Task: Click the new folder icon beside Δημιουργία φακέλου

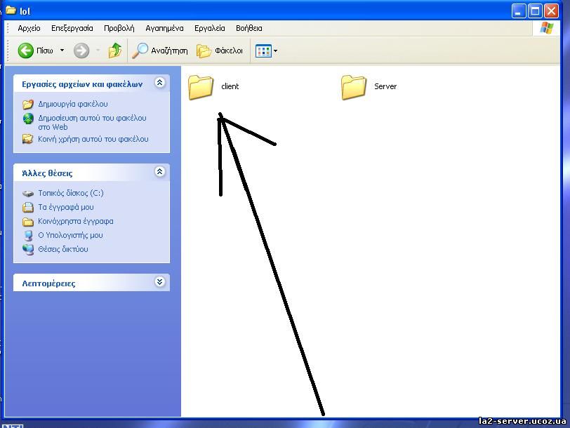Action: 28,105
